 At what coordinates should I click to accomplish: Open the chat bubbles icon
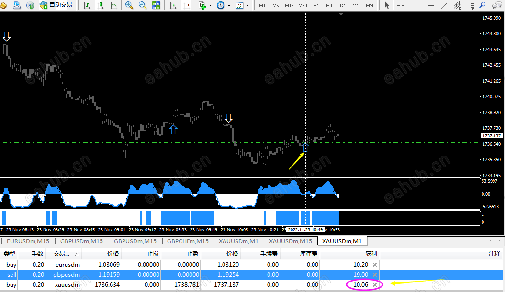(497, 5)
